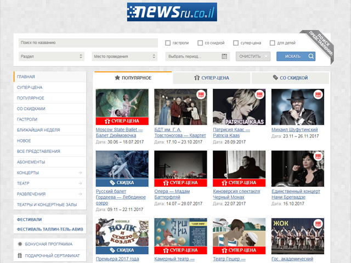Click the ticket badge on Шуфутинский image

click(318, 94)
